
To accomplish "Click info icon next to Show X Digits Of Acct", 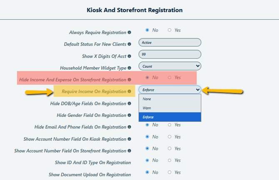I will [x=130, y=56].
